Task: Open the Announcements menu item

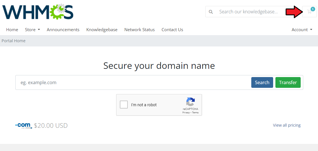Action: 63,29
